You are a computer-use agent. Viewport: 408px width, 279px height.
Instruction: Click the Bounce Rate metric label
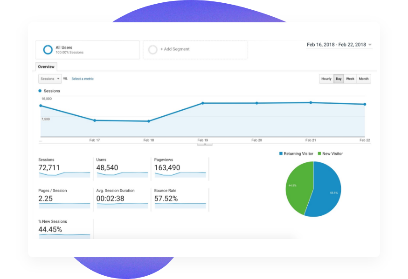[165, 191]
